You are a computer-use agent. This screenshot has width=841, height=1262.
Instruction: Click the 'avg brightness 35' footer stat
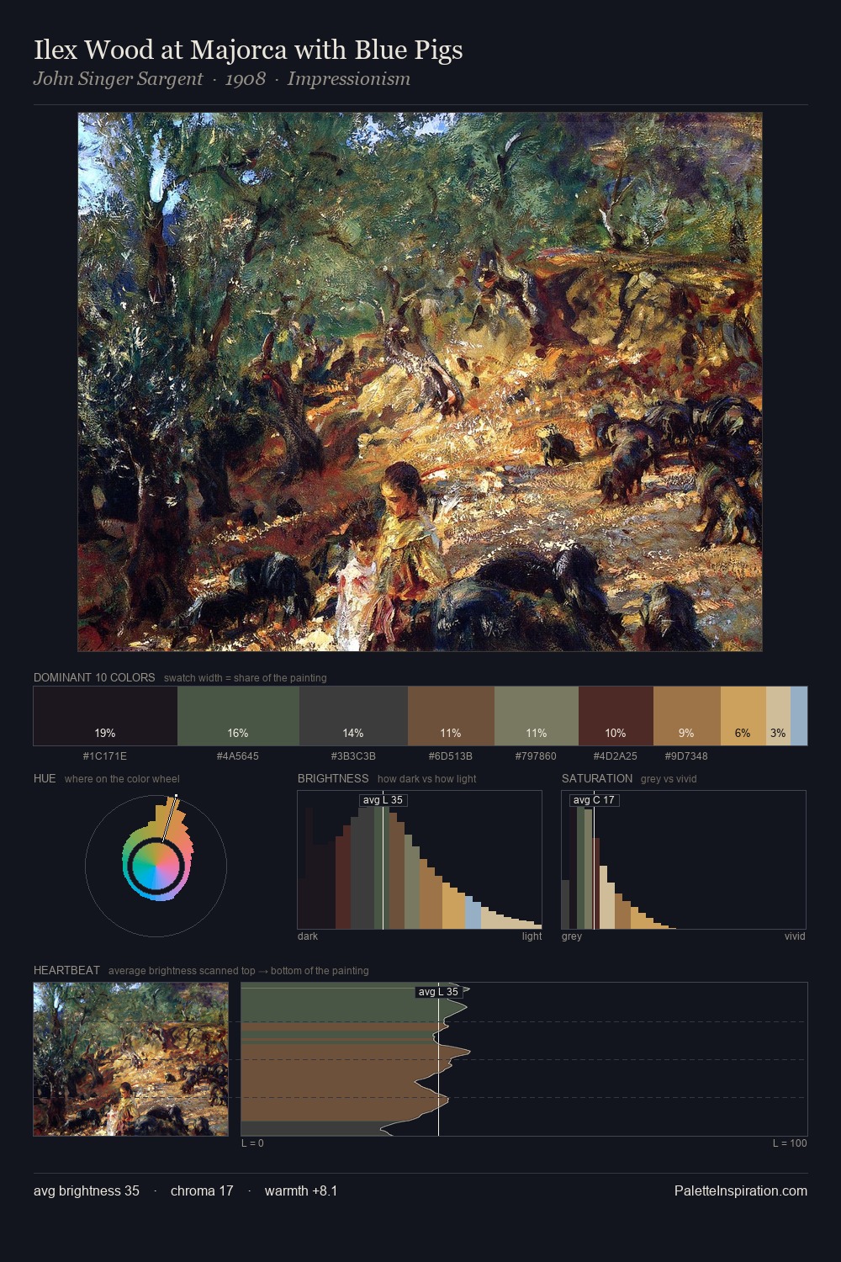(87, 1191)
